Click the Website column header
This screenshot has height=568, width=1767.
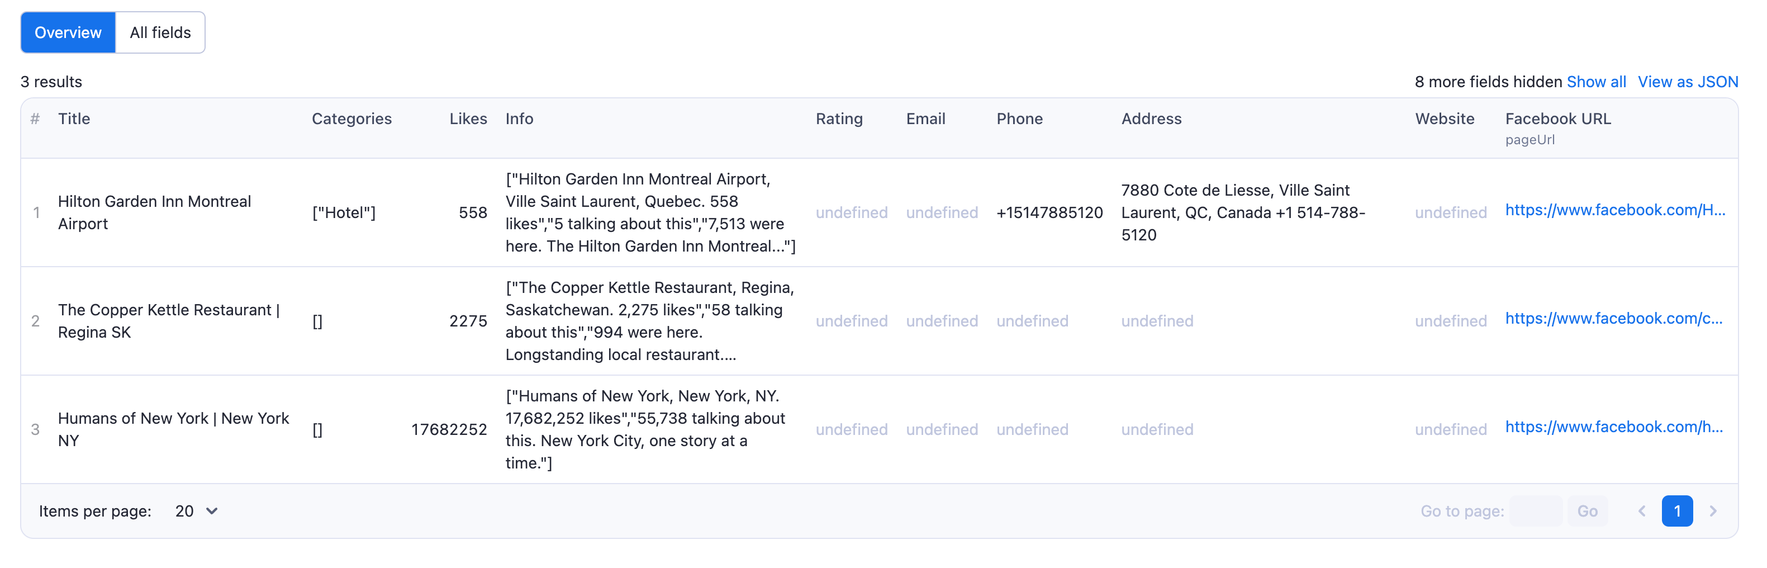tap(1445, 119)
